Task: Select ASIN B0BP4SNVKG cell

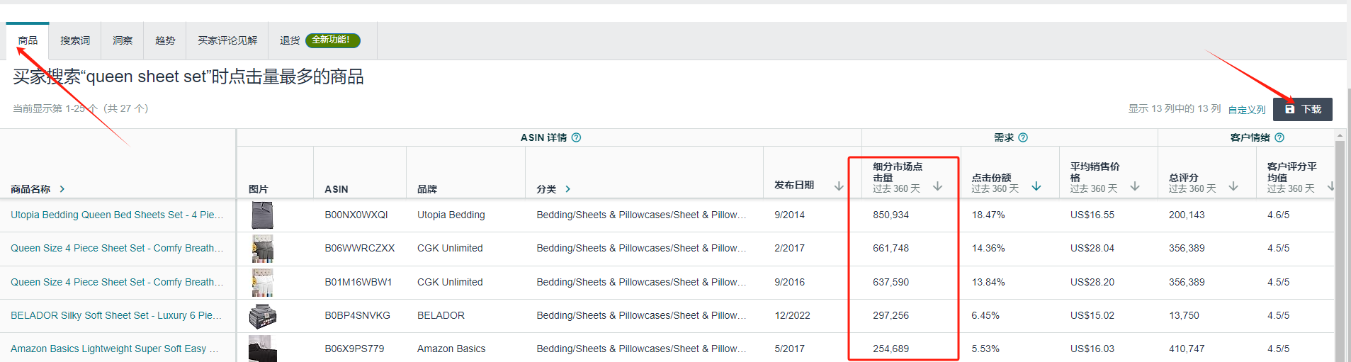Action: coord(358,315)
